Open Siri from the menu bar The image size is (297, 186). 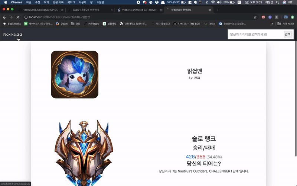(x=284, y=2)
